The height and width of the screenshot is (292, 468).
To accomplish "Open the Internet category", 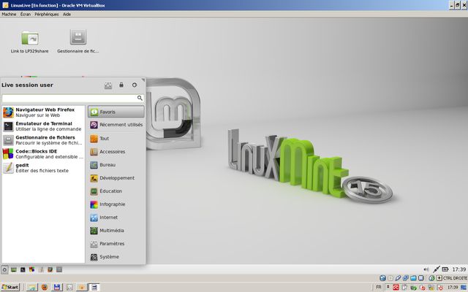I will pos(116,218).
